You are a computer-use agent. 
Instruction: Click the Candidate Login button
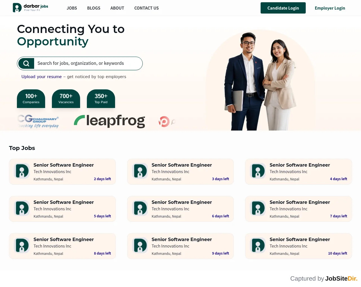pos(283,8)
